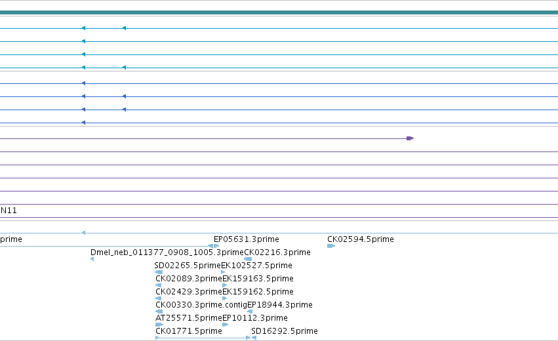Select the EP05631.3prime label
Image resolution: width=558 pixels, height=341 pixels.
pyautogui.click(x=247, y=239)
